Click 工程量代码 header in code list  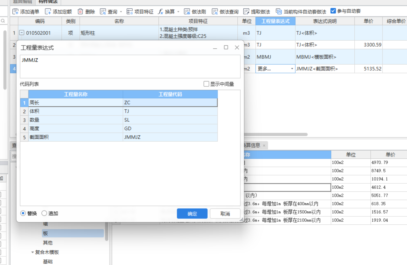170,94
